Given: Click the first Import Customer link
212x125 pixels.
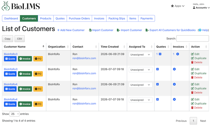Looking at the screenshot, I should (101, 30).
